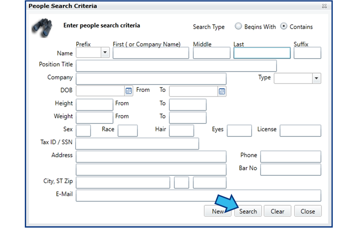
Task: Click into the Phone field
Action: pyautogui.click(x=291, y=156)
